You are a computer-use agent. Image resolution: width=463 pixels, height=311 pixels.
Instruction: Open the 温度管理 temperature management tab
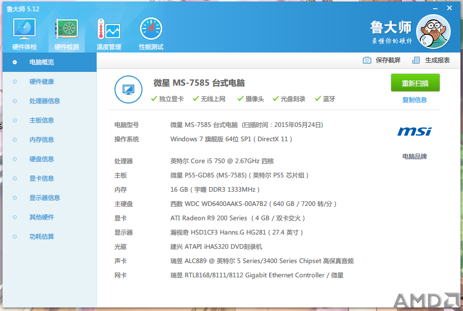(x=109, y=34)
